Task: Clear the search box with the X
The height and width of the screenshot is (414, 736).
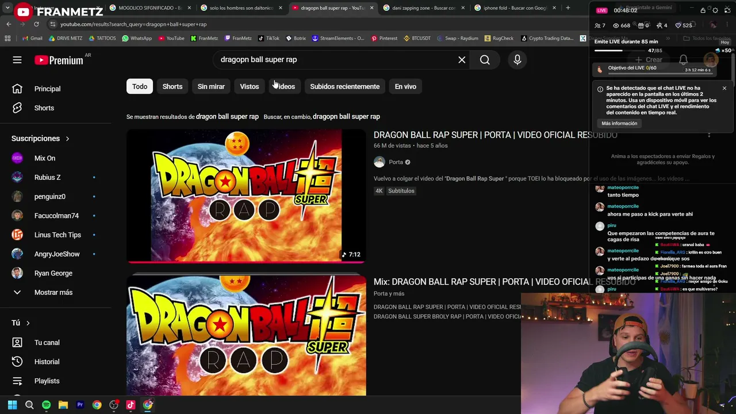Action: tap(462, 60)
